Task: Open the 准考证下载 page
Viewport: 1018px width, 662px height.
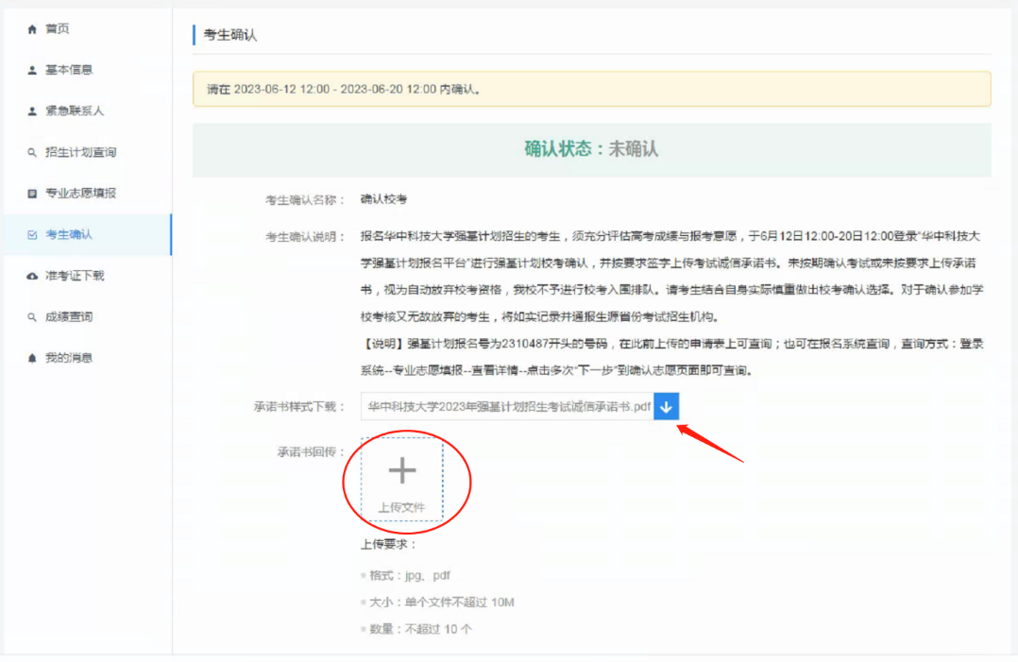Action: (x=75, y=276)
